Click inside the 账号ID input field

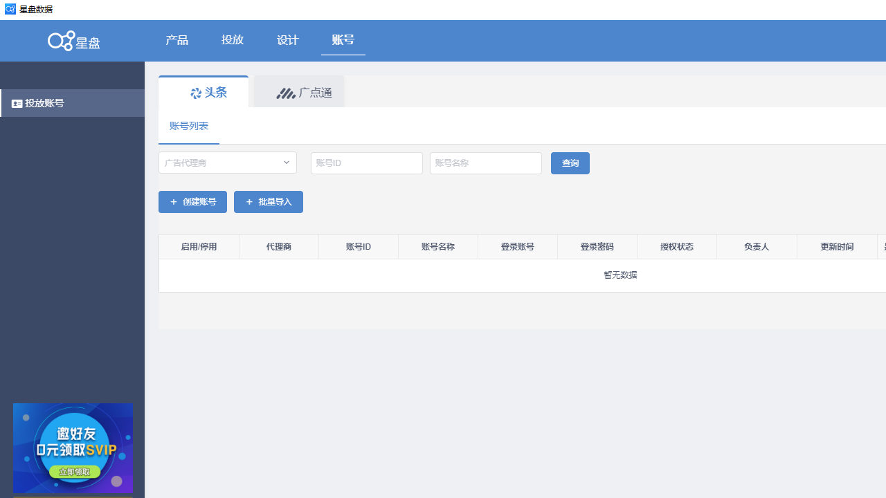pyautogui.click(x=366, y=163)
